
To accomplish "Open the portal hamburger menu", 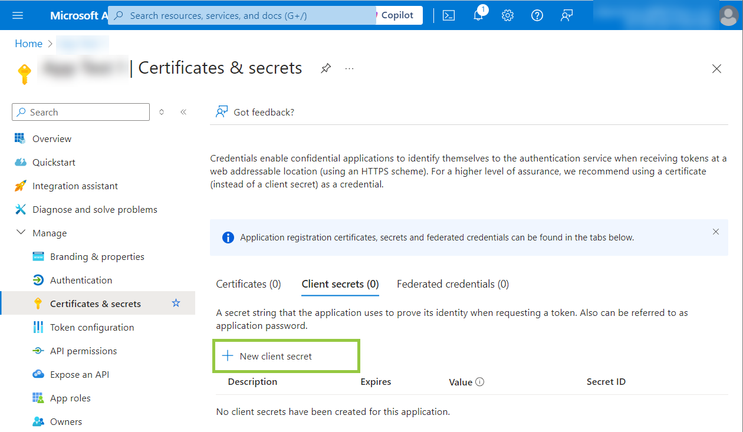I will (18, 15).
